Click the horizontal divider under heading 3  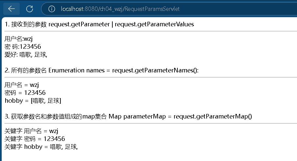coord(148,123)
